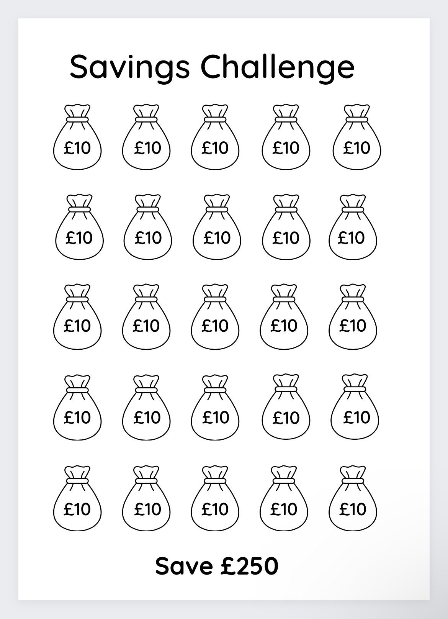Click third bag in the second row

click(x=217, y=227)
